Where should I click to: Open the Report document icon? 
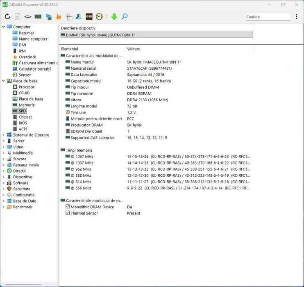18,17
